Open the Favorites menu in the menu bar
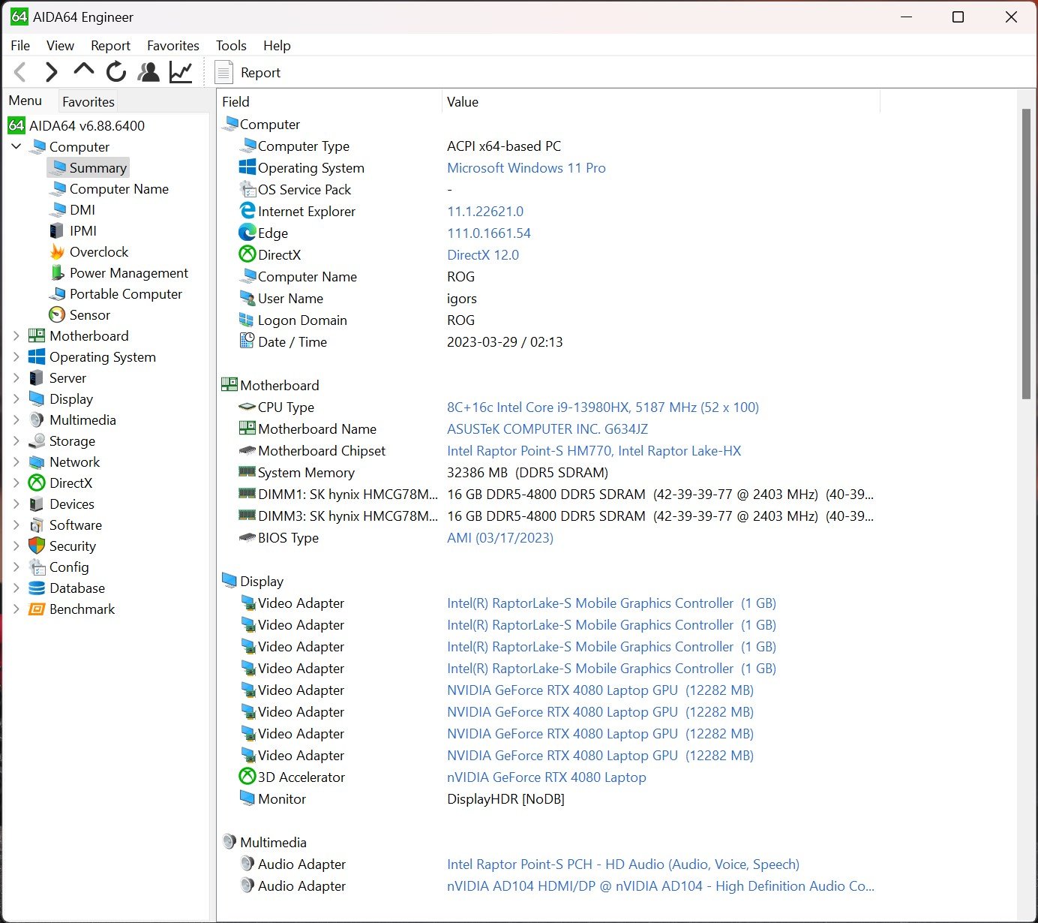The width and height of the screenshot is (1038, 923). (173, 46)
